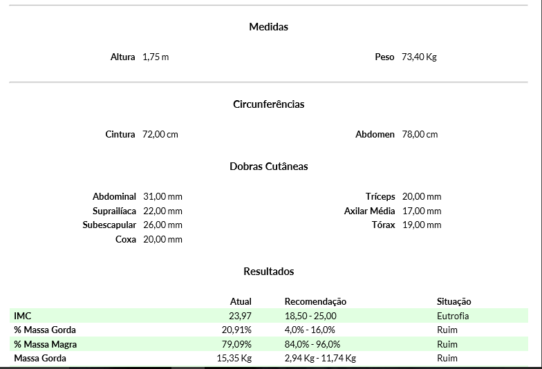Select the Abdominal skinfold value 31,00 mm
This screenshot has height=369, width=542.
(162, 197)
